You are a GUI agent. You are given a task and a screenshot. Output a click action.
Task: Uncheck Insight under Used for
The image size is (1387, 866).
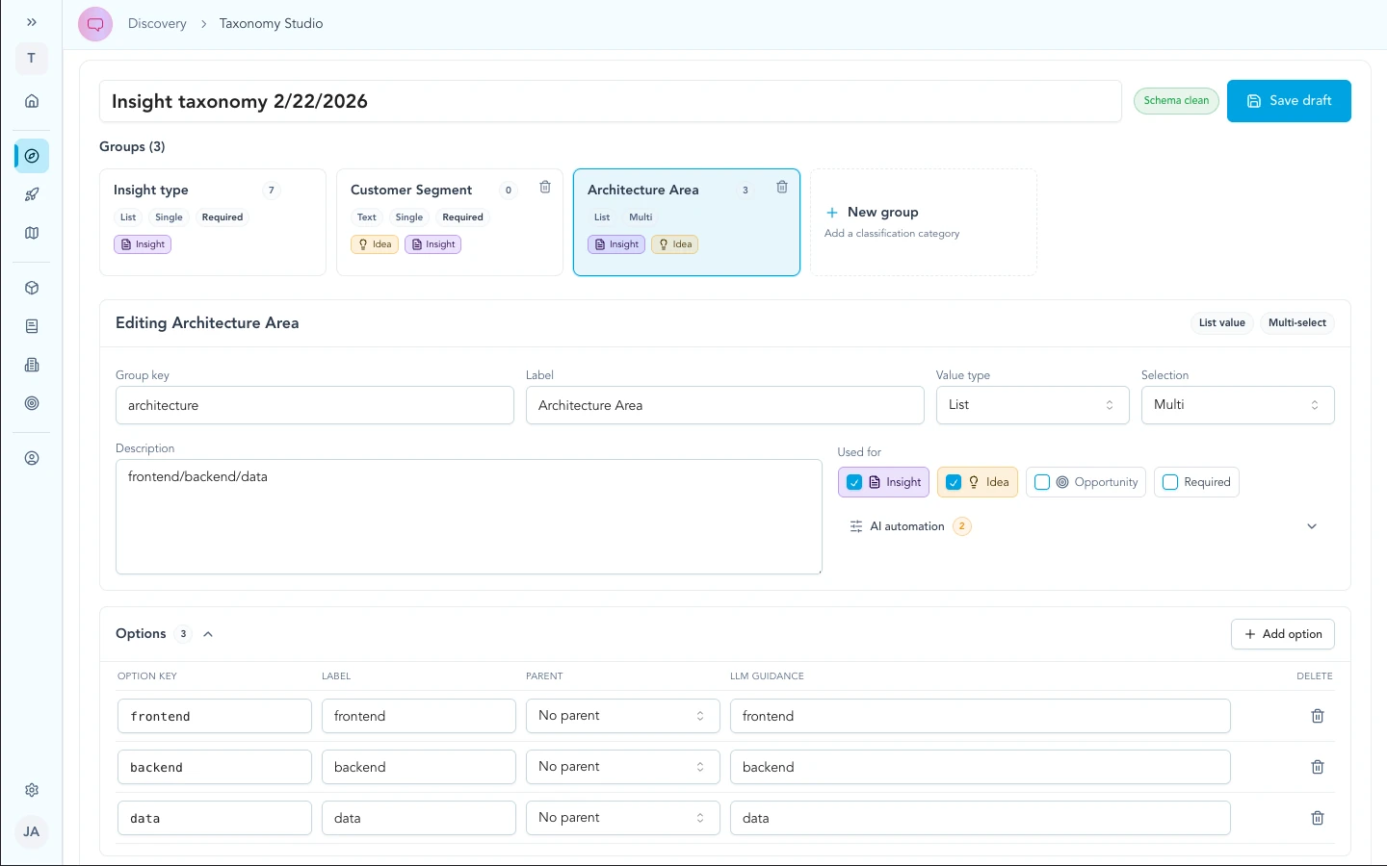854,482
